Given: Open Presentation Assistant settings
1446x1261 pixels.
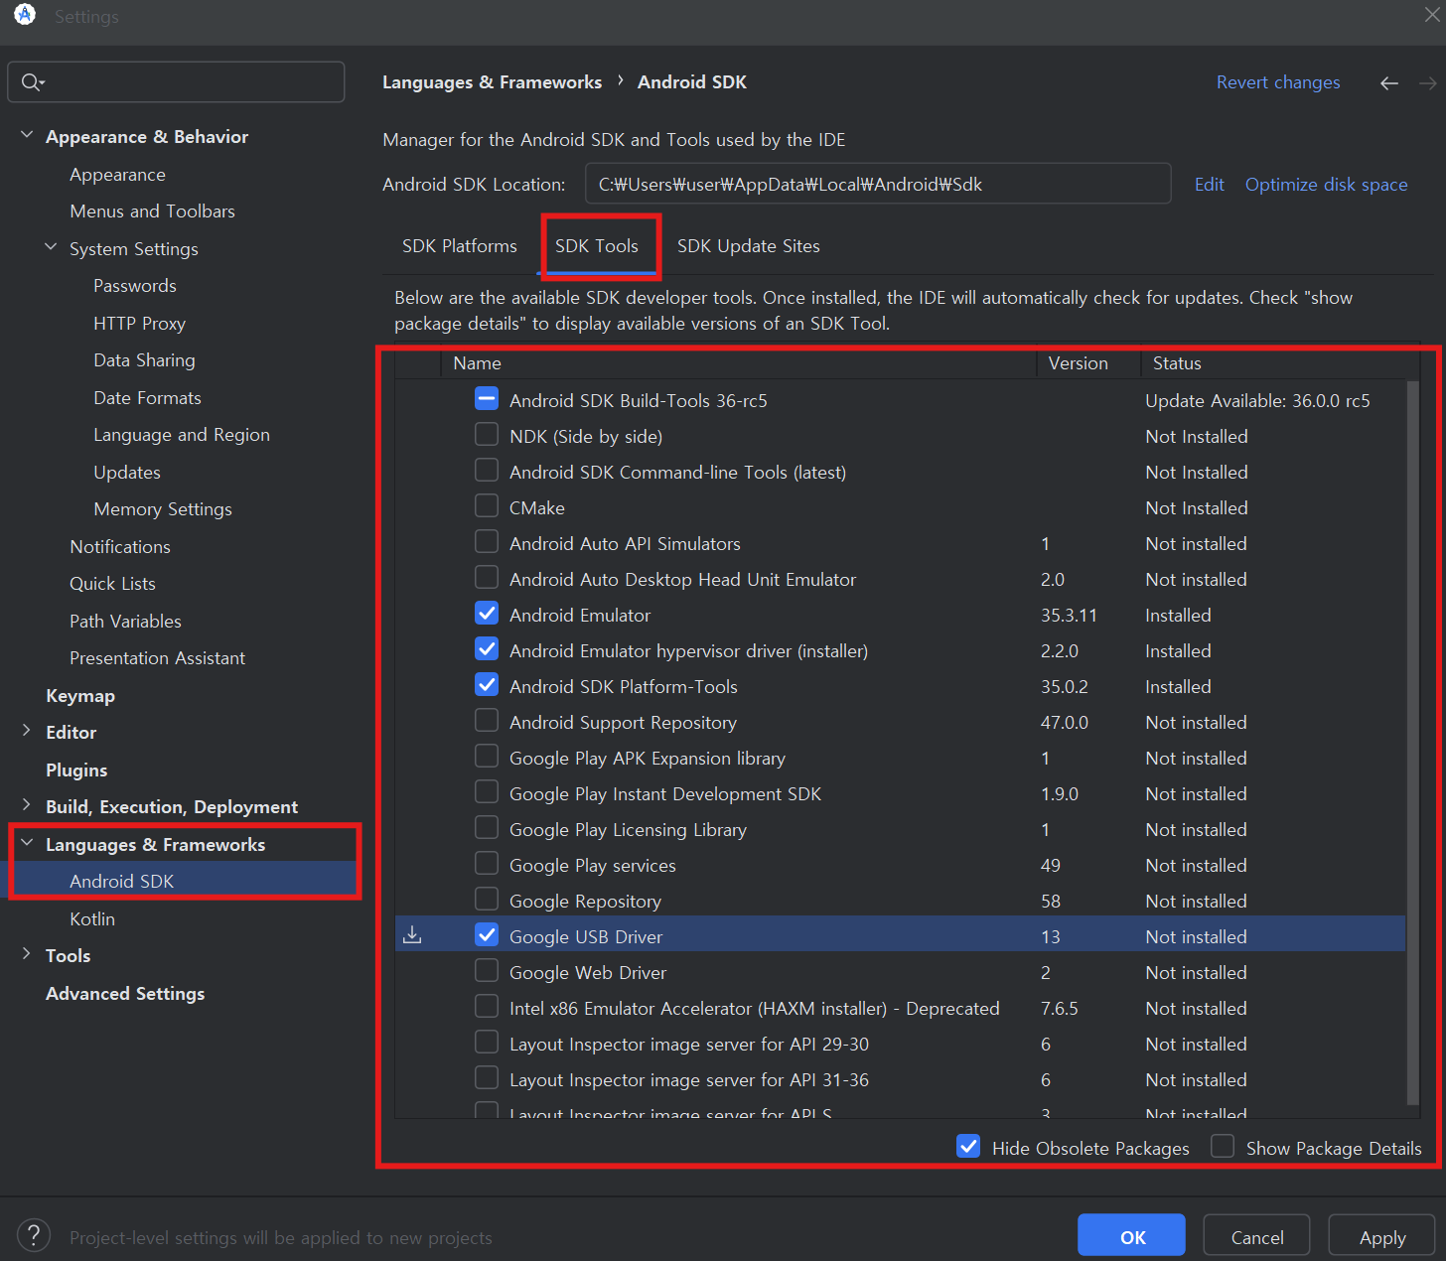Looking at the screenshot, I should (157, 658).
